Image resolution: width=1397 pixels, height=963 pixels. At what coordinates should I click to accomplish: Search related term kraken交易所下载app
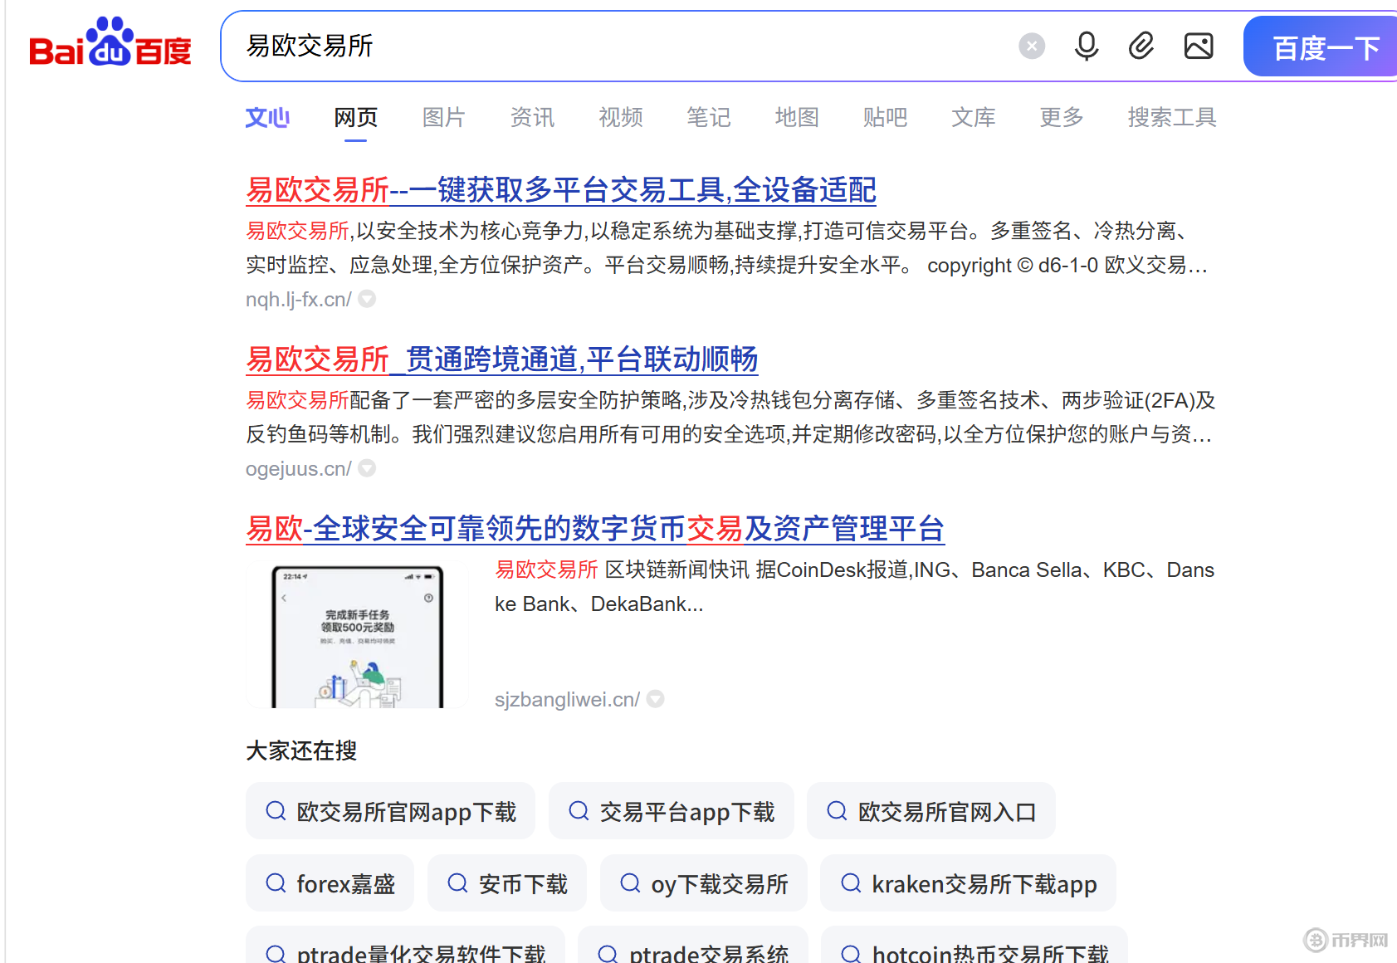pyautogui.click(x=968, y=883)
